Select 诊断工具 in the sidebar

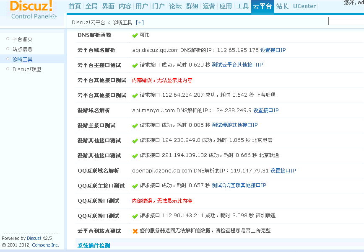click(x=22, y=59)
